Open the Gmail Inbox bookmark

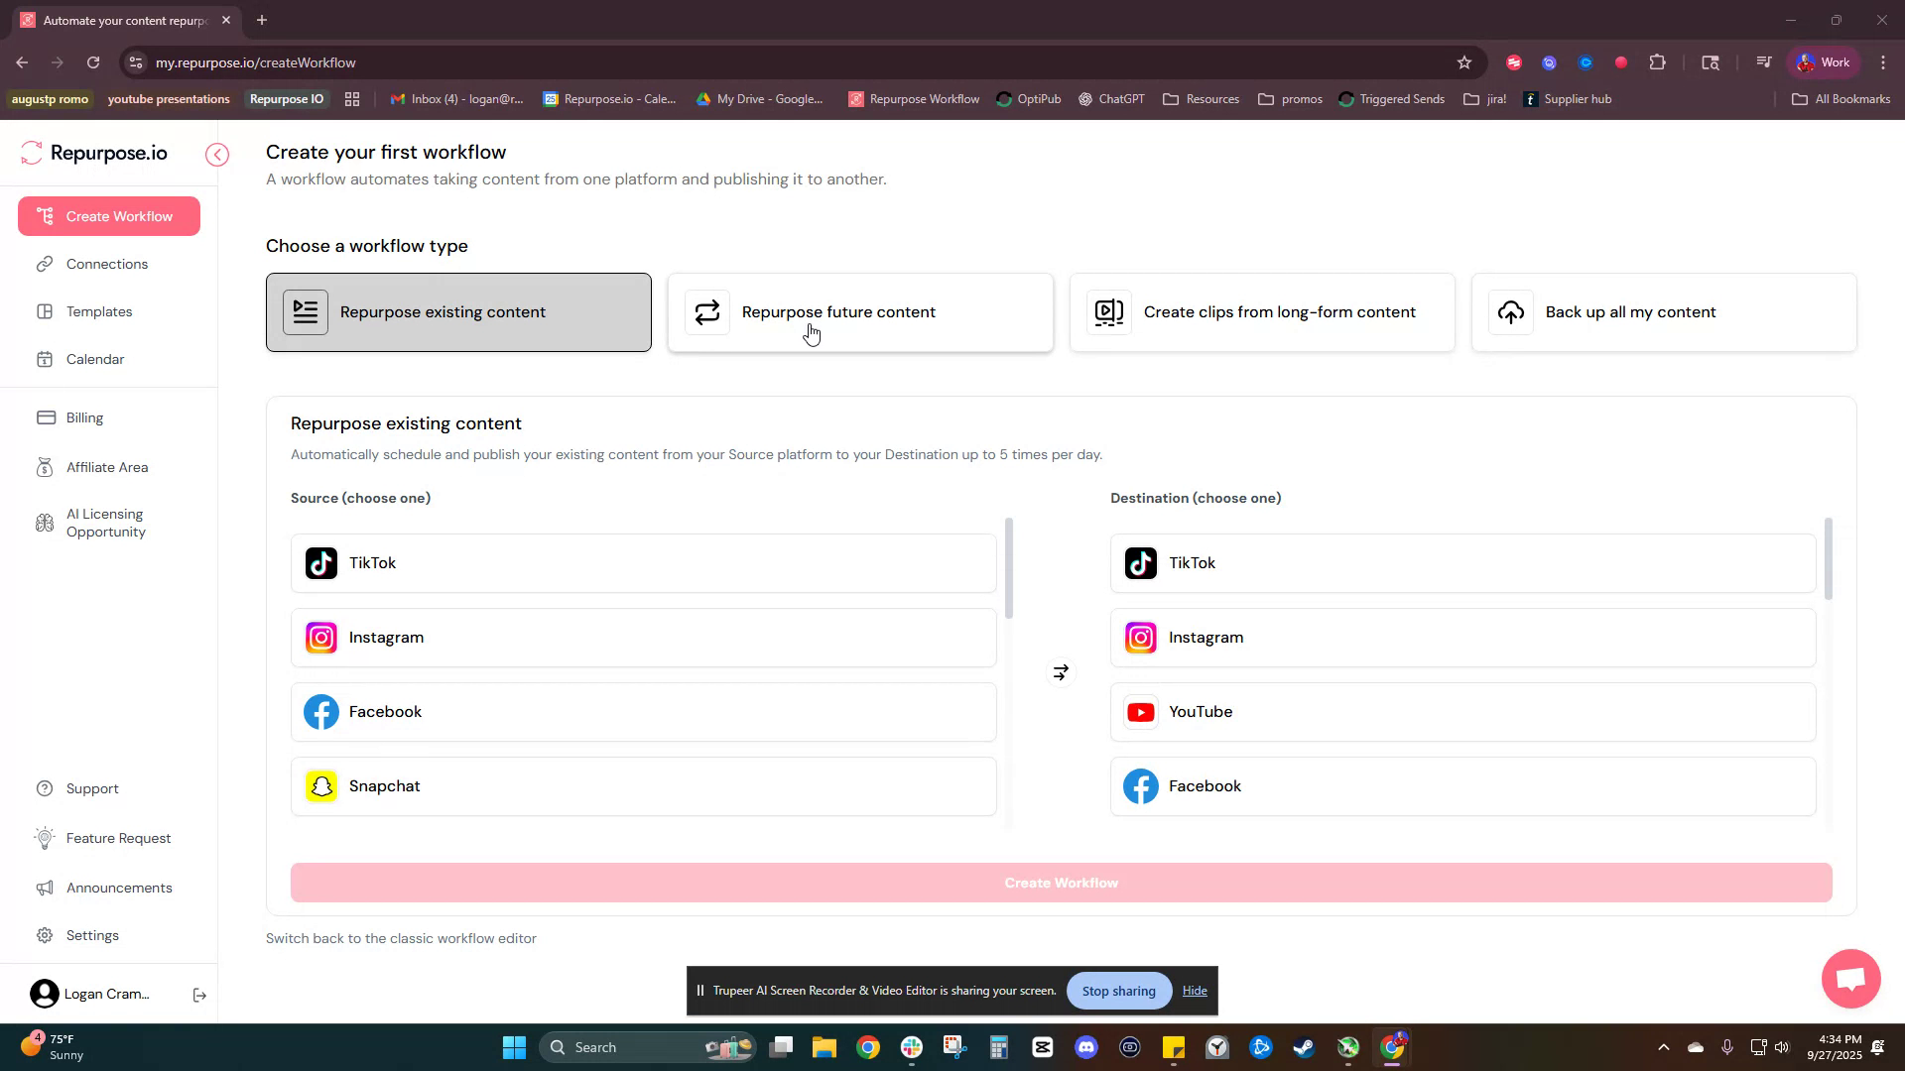pyautogui.click(x=455, y=98)
